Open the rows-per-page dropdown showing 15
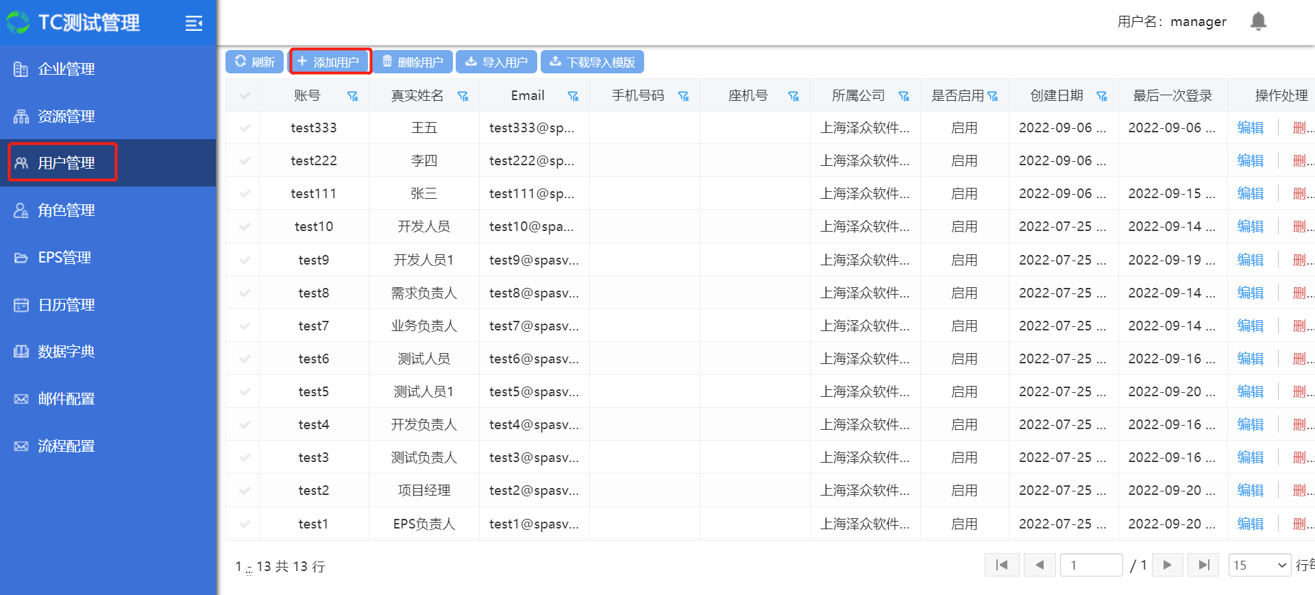Image resolution: width=1315 pixels, height=595 pixels. point(1259,565)
